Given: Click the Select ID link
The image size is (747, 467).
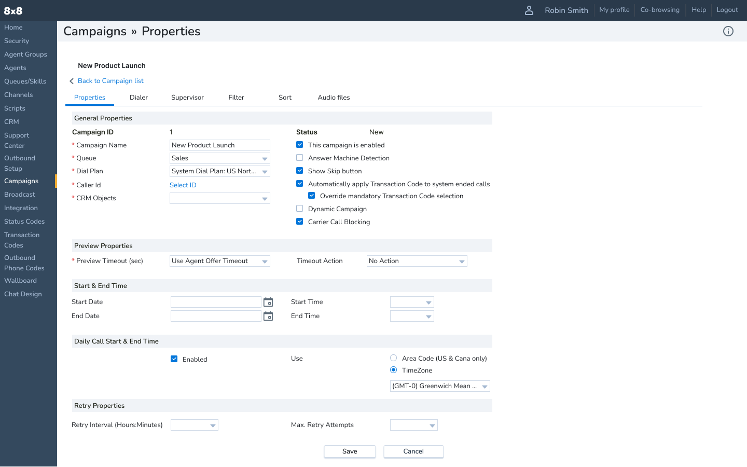Looking at the screenshot, I should point(183,185).
